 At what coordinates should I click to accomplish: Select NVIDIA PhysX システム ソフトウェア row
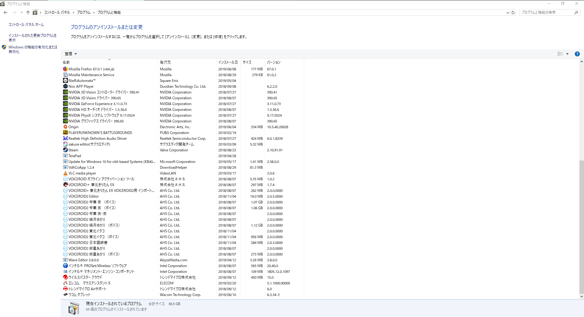click(x=183, y=115)
